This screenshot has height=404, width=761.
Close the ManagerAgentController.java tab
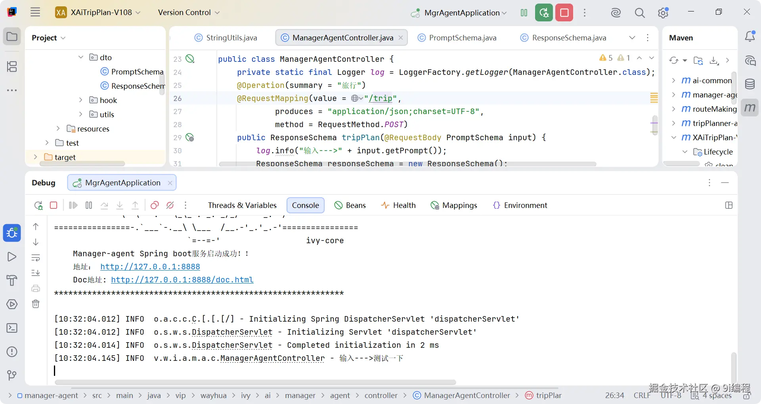[x=401, y=38]
